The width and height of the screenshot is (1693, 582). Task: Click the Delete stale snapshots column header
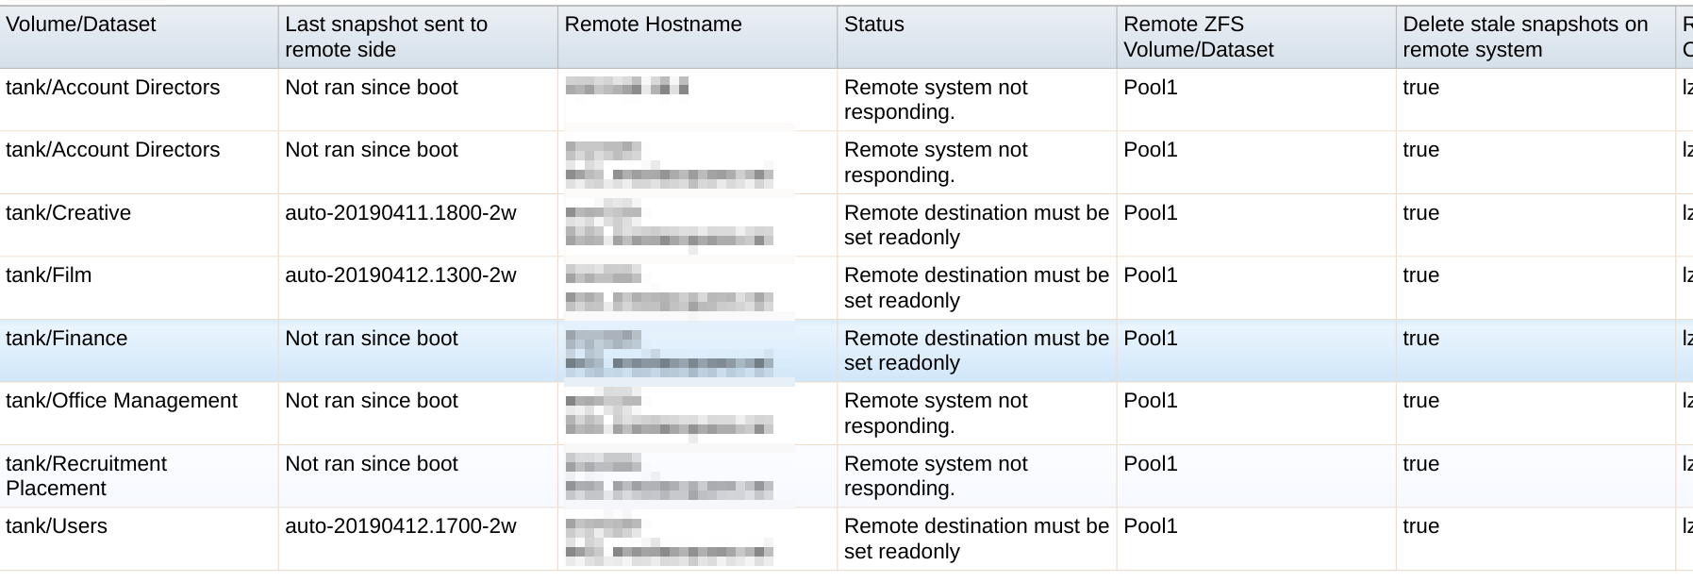1524,37
